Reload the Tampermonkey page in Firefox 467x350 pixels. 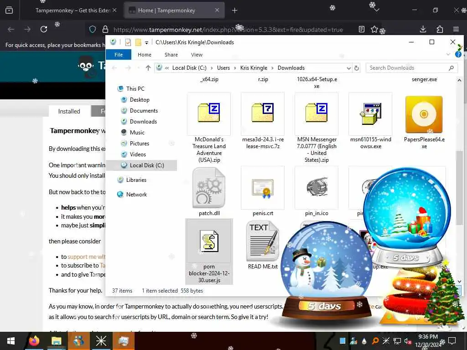tap(44, 29)
